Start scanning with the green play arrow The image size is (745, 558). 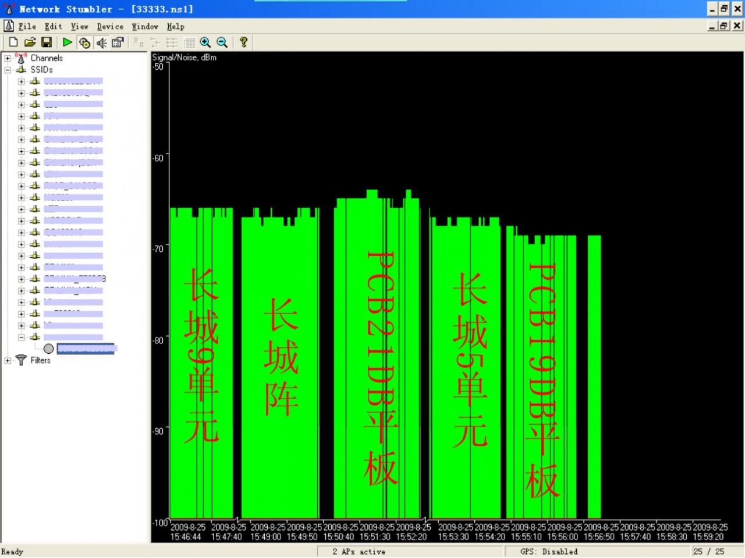pos(68,42)
